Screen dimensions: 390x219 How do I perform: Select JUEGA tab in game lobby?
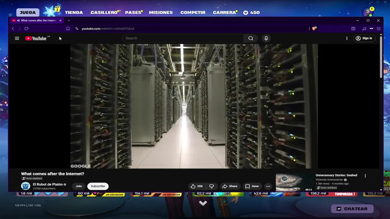coord(28,12)
